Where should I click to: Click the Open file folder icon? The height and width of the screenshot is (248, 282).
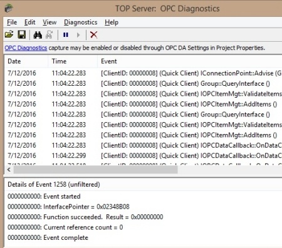9,34
